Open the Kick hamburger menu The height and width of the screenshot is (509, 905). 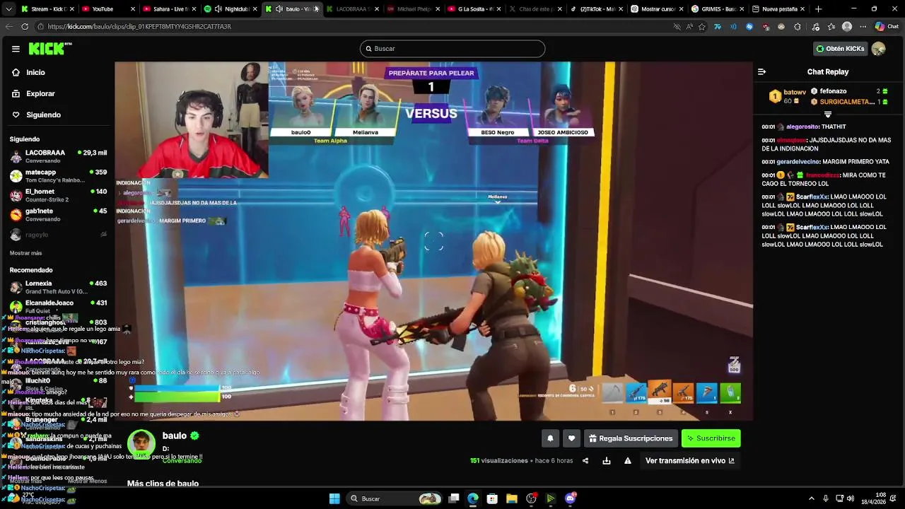coord(16,49)
